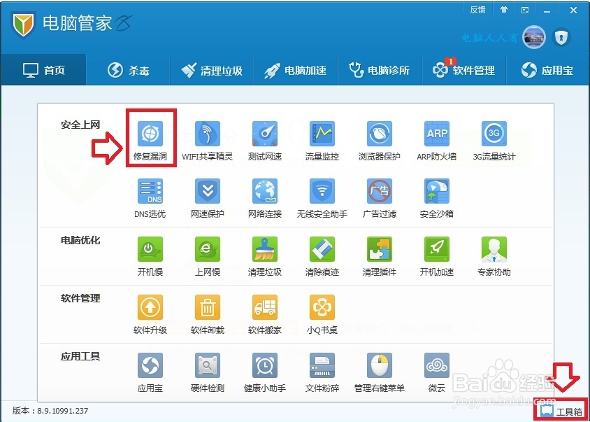Open 应用宝 in toolbox grid
Image resolution: width=590 pixels, height=422 pixels.
coord(150,372)
